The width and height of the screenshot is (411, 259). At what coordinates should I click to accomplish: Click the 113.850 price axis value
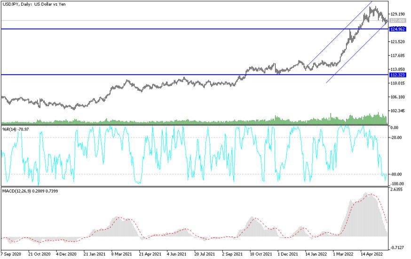397,69
